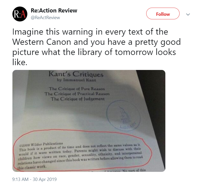Click 'The Critique of Practical Reason' line

pyautogui.click(x=77, y=94)
